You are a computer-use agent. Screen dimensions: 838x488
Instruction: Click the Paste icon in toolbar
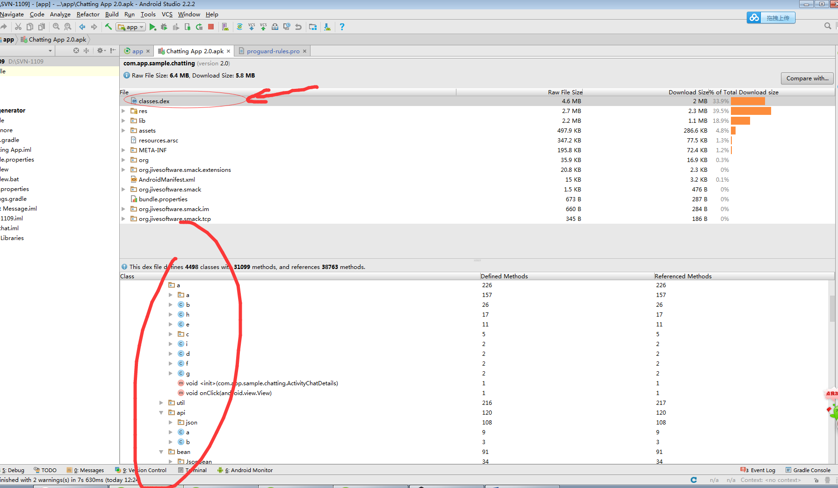click(42, 27)
